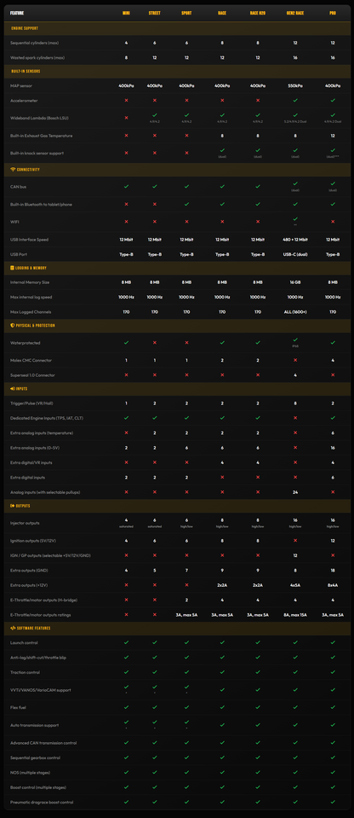Click the code icon beside Software Features
Viewport: 354px width, 818px height.
pyautogui.click(x=13, y=628)
